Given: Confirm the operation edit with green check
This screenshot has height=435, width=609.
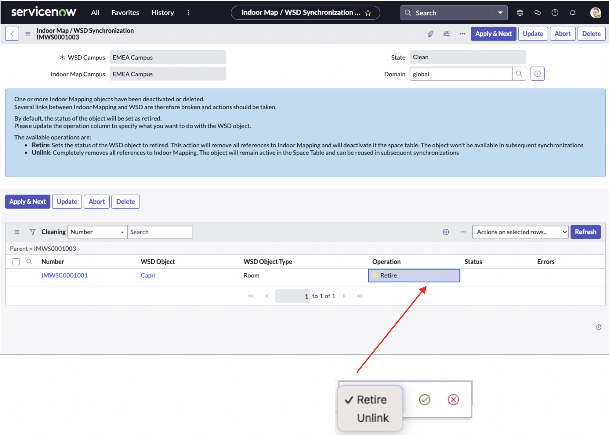Looking at the screenshot, I should (x=425, y=399).
